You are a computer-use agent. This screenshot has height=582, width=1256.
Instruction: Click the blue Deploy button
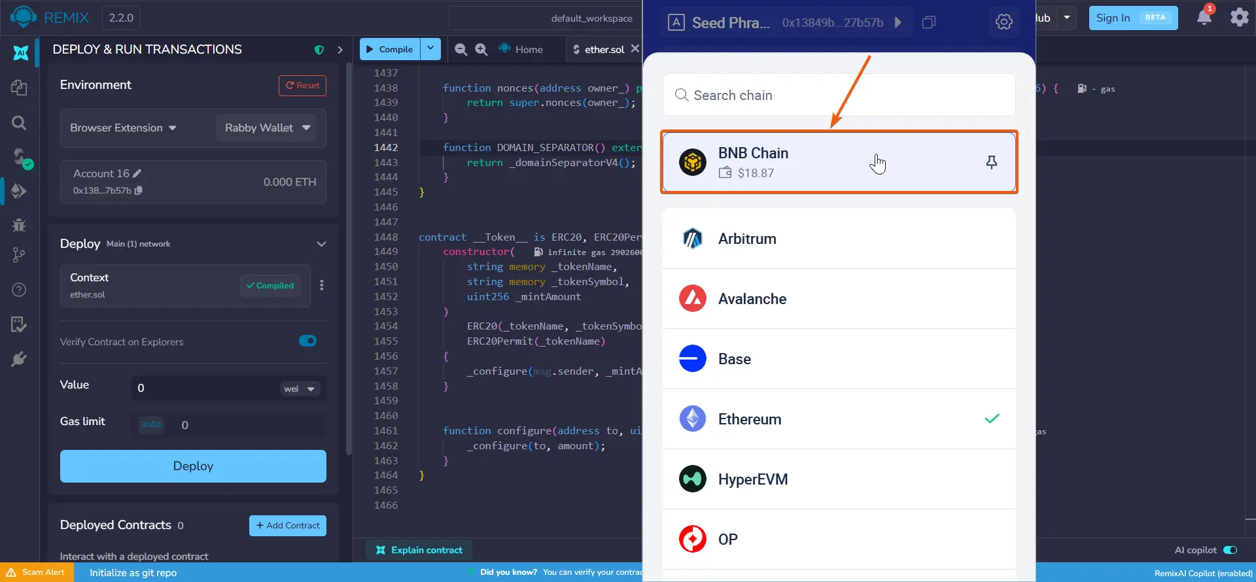coord(193,466)
